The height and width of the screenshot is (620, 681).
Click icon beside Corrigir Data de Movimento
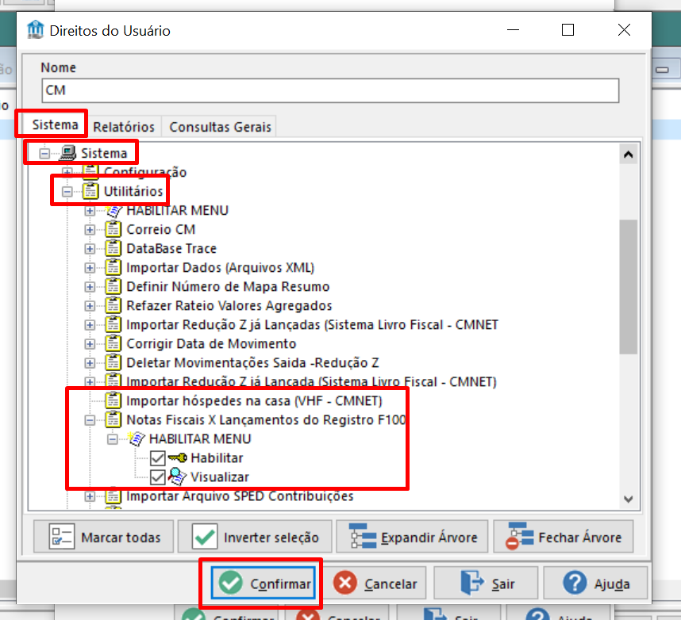click(113, 343)
